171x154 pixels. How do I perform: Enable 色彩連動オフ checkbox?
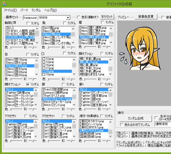pos(78,17)
